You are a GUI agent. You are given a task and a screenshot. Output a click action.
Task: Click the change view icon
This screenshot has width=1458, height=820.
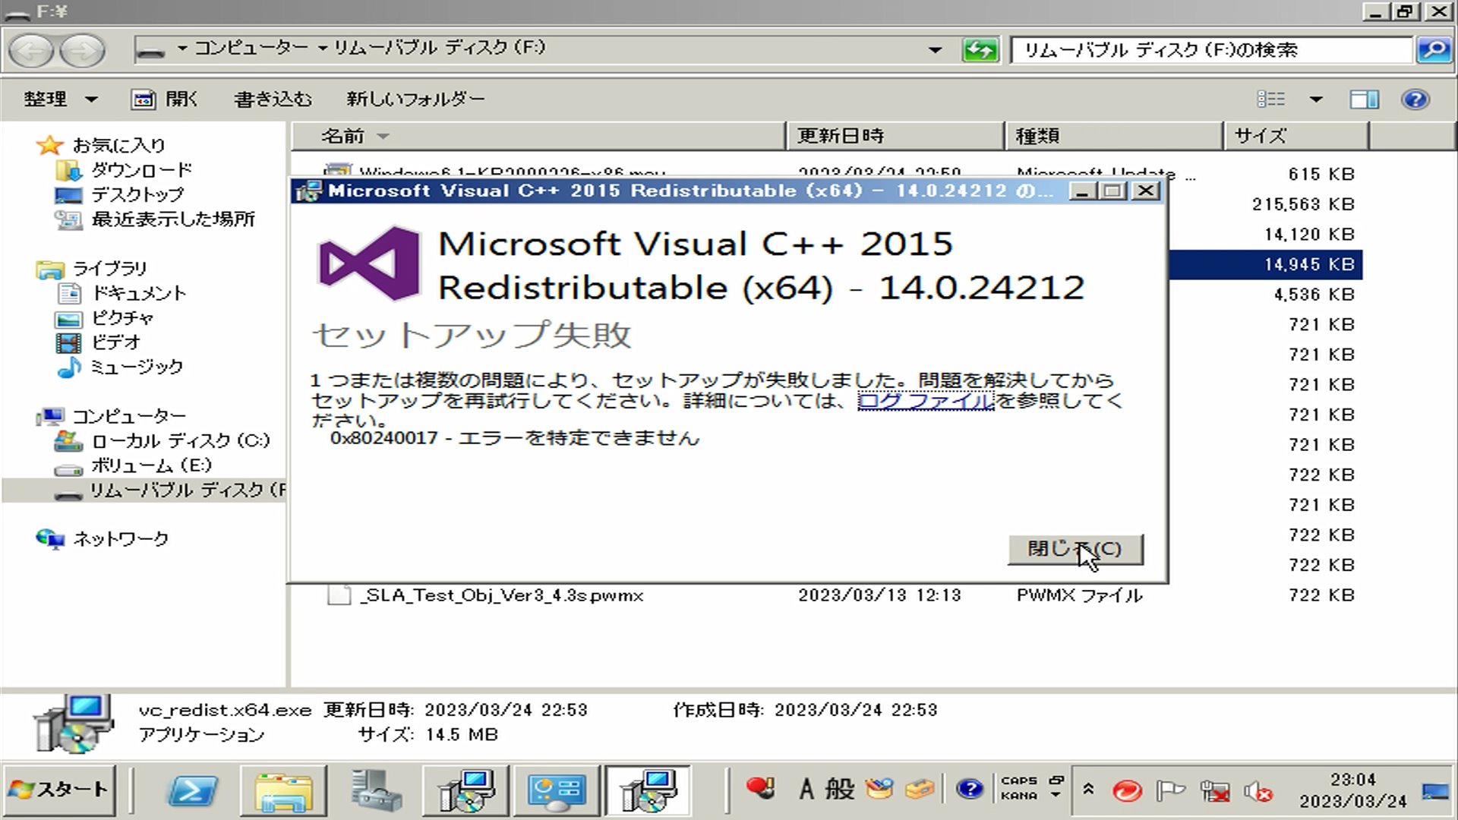(x=1271, y=99)
